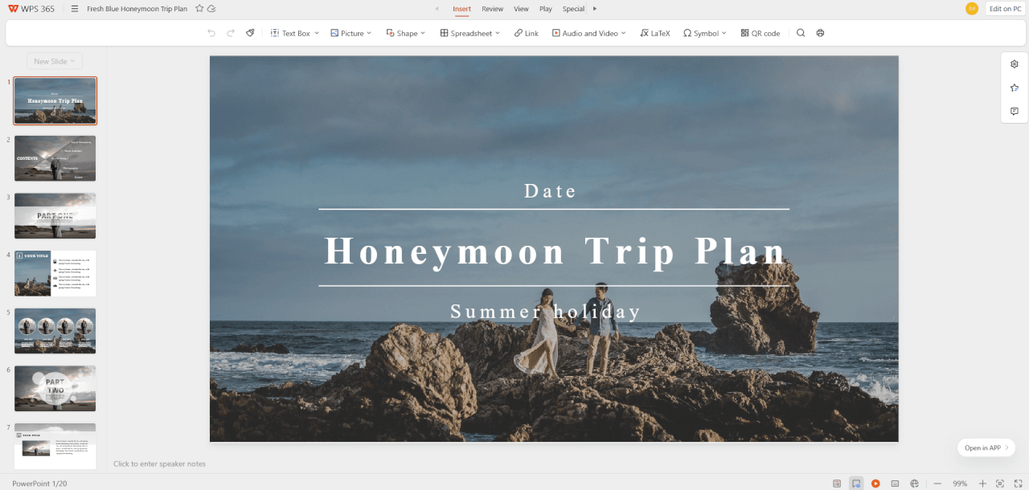Click the Summer holiday subtitle
1029x490 pixels.
pos(546,312)
